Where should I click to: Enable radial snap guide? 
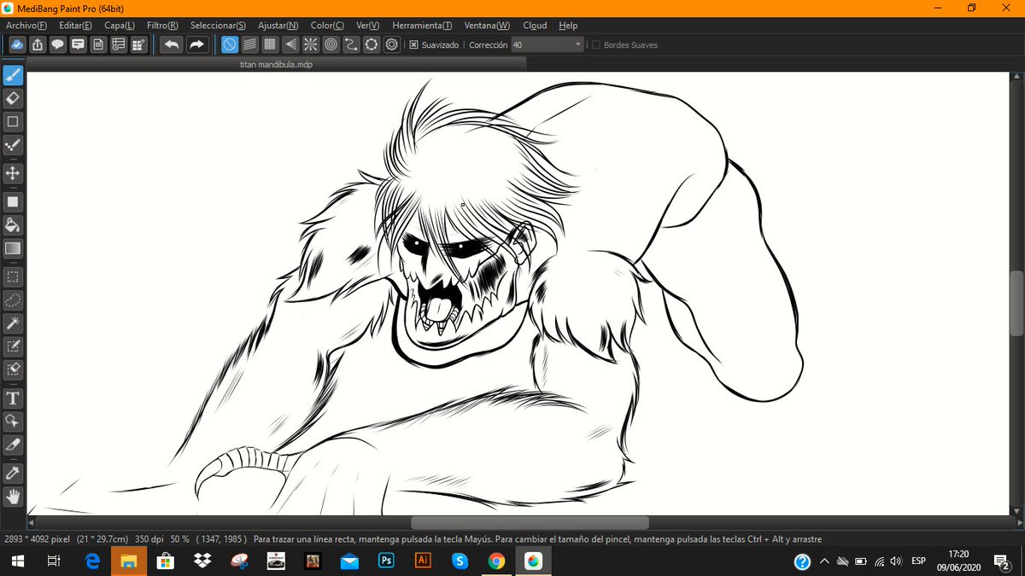pyautogui.click(x=311, y=44)
